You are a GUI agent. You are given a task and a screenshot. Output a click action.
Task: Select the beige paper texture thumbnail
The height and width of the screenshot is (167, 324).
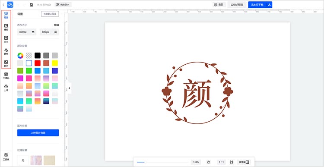point(49,161)
